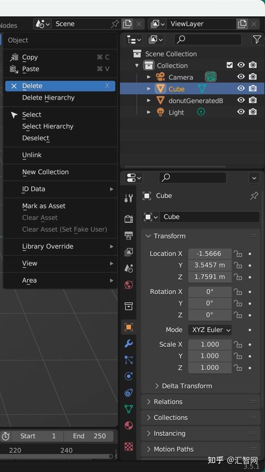Image resolution: width=265 pixels, height=472 pixels.
Task: Select the donutGeneratedB object in outliner
Action: pos(195,101)
